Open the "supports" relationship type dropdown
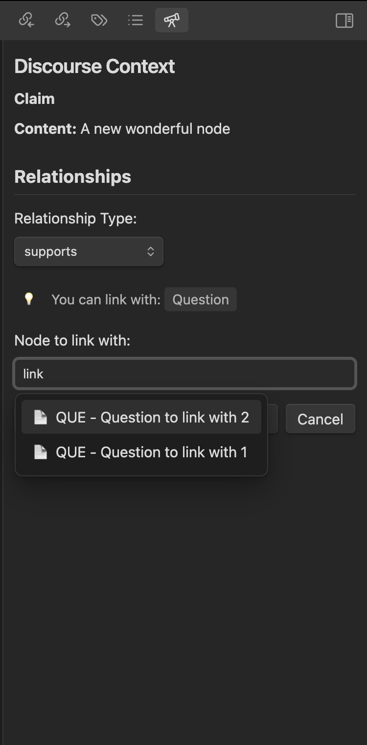 [x=89, y=251]
